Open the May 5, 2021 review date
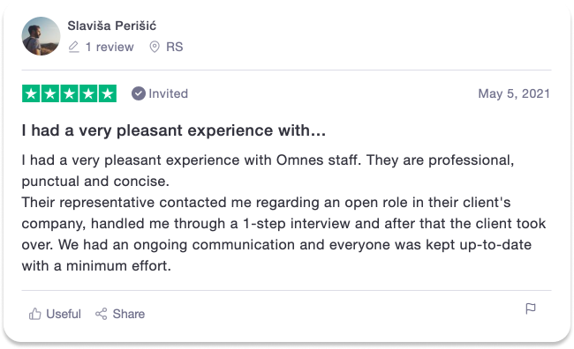Image resolution: width=574 pixels, height=349 pixels. pyautogui.click(x=514, y=93)
